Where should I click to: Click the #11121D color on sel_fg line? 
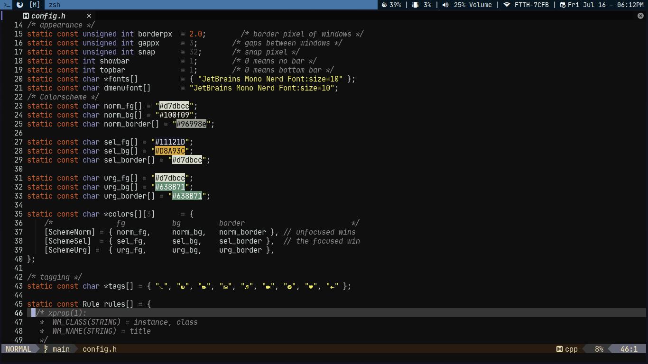(170, 142)
